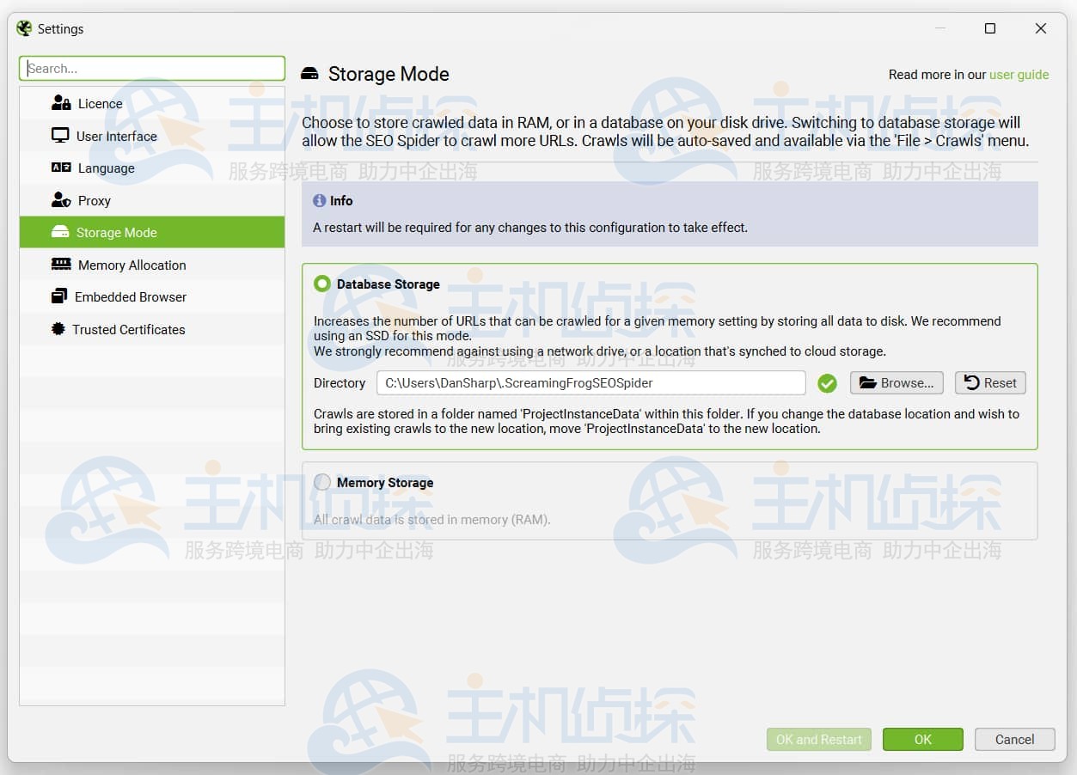Click the Memory Allocation RAM icon
The height and width of the screenshot is (775, 1077).
(x=61, y=265)
